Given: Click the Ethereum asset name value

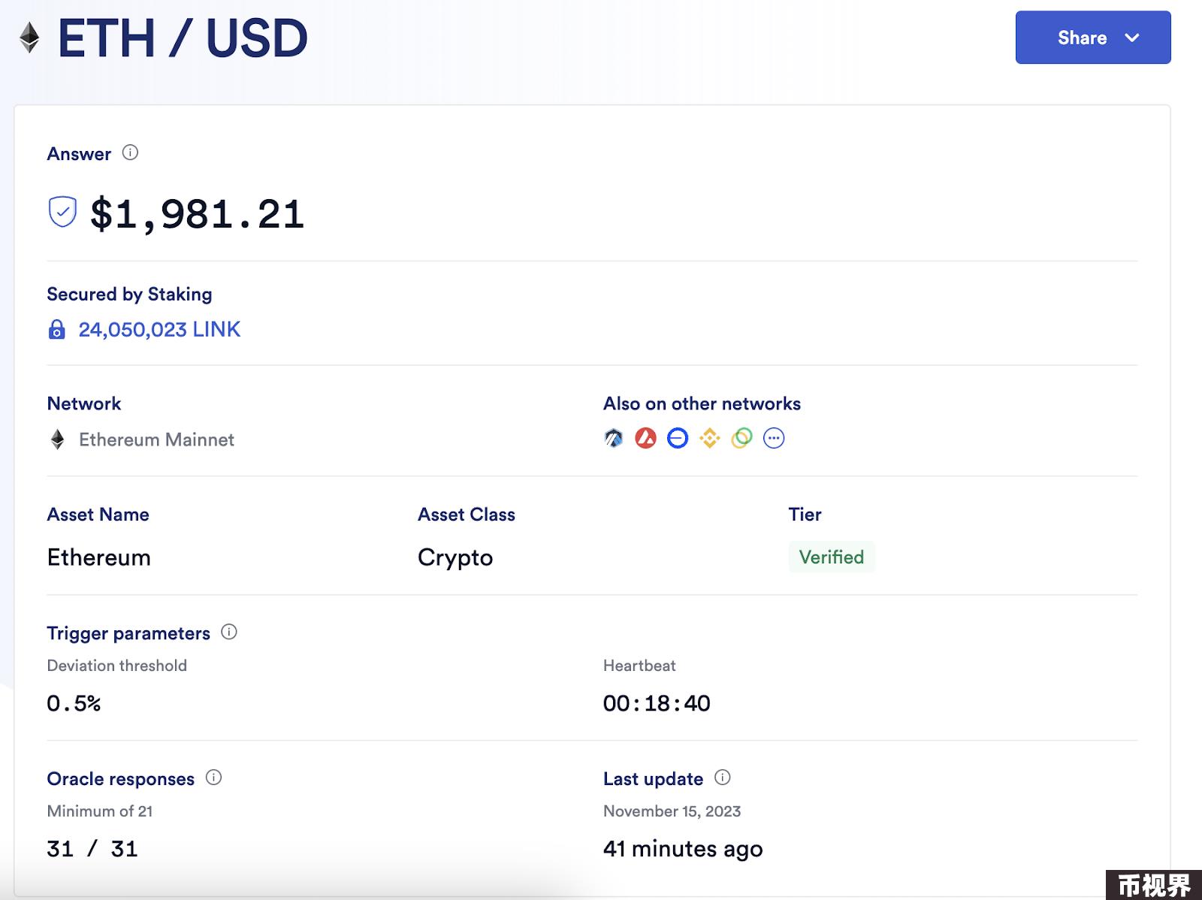Looking at the screenshot, I should point(99,557).
